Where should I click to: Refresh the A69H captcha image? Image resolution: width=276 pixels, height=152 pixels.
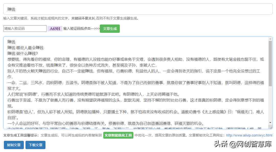(x=55, y=29)
